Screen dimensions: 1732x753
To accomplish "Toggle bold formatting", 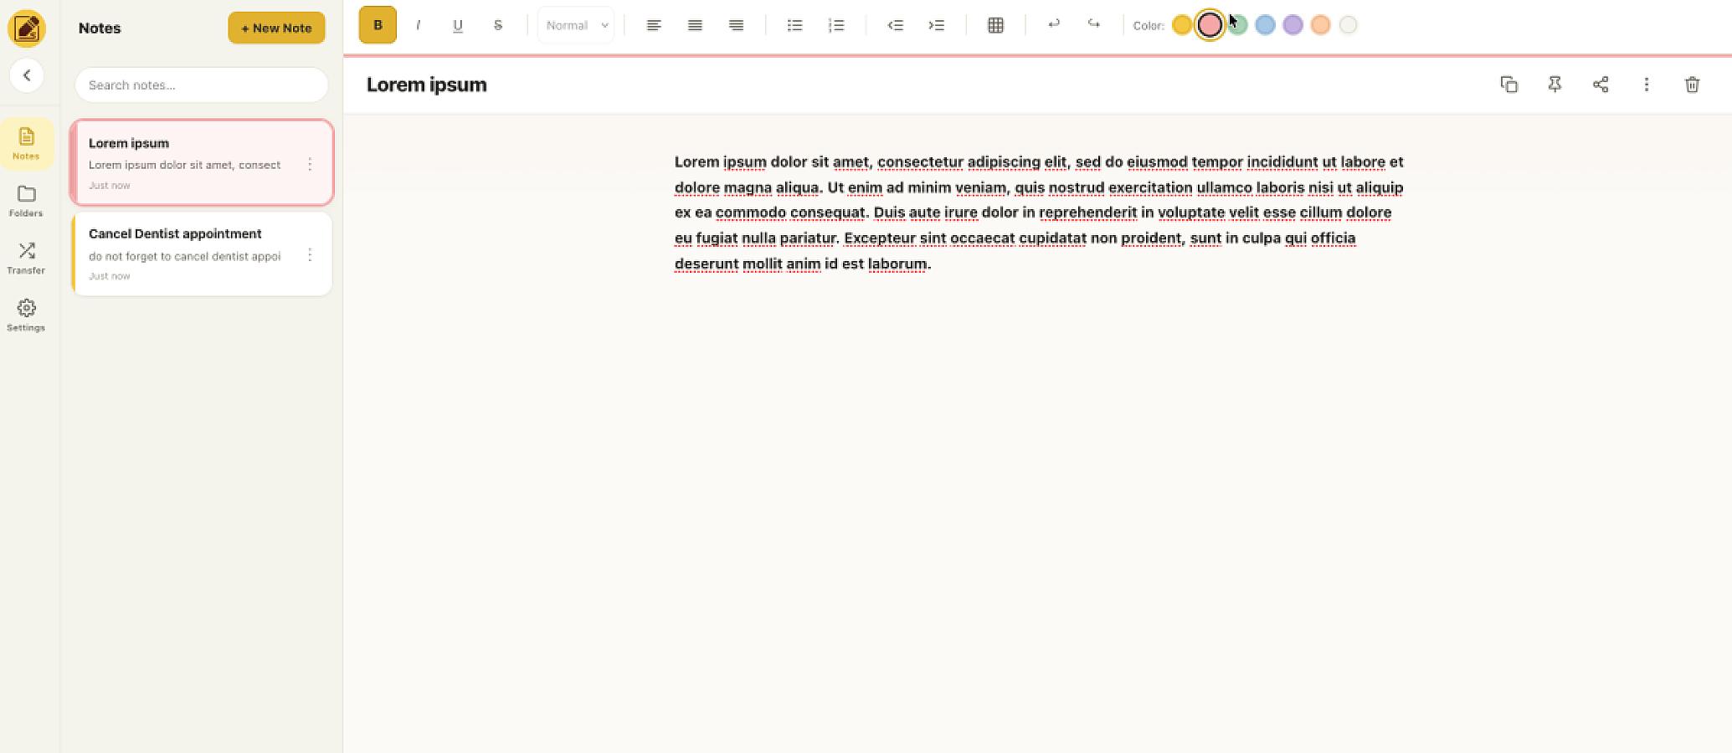I will pyautogui.click(x=378, y=25).
